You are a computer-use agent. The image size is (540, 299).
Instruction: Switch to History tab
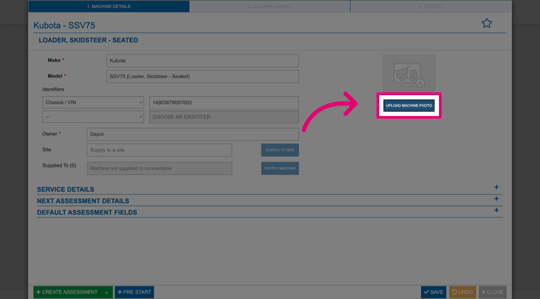pyautogui.click(x=431, y=6)
